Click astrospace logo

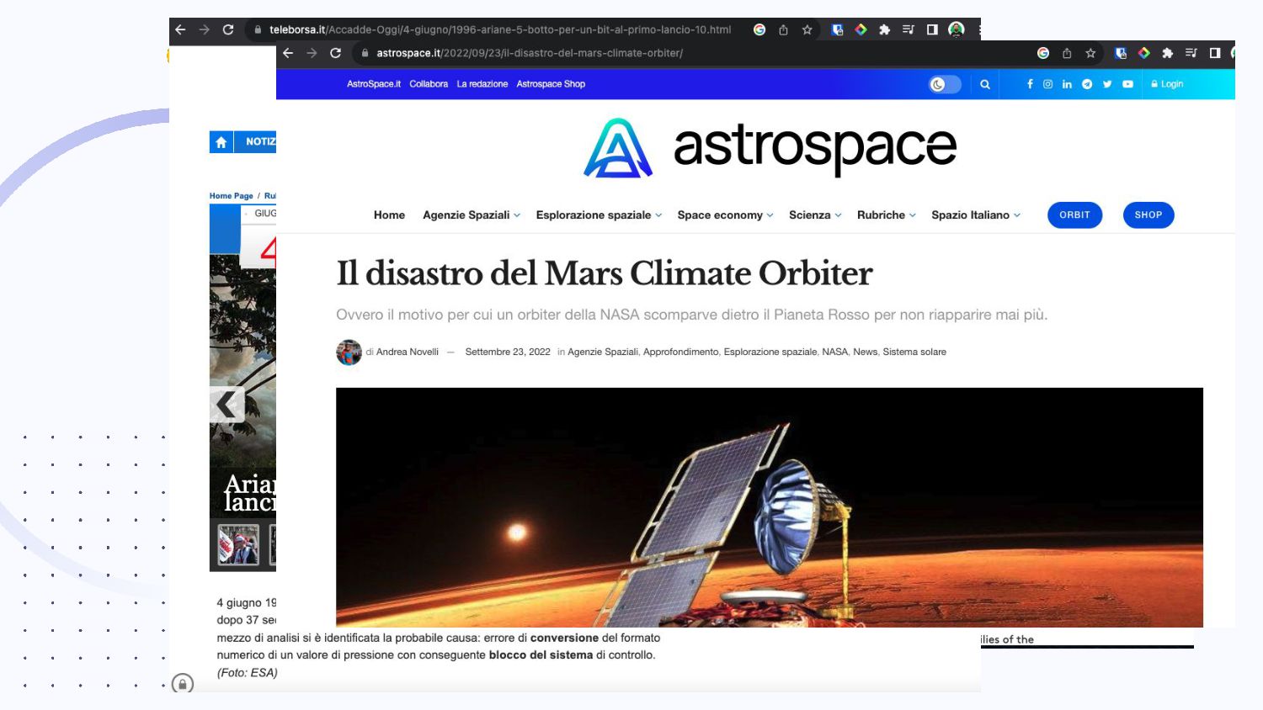pos(770,148)
